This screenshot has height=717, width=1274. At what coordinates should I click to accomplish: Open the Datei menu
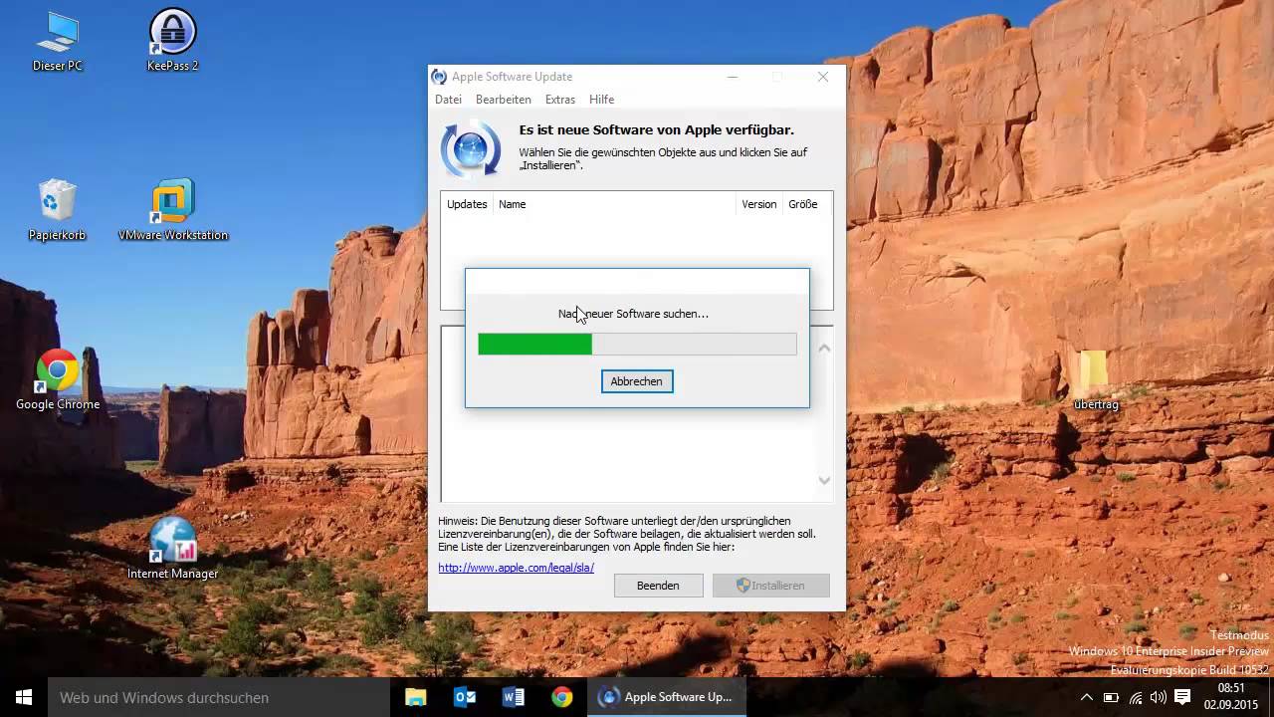coord(448,100)
